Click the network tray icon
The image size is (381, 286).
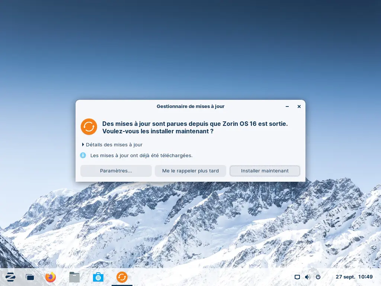(297, 277)
